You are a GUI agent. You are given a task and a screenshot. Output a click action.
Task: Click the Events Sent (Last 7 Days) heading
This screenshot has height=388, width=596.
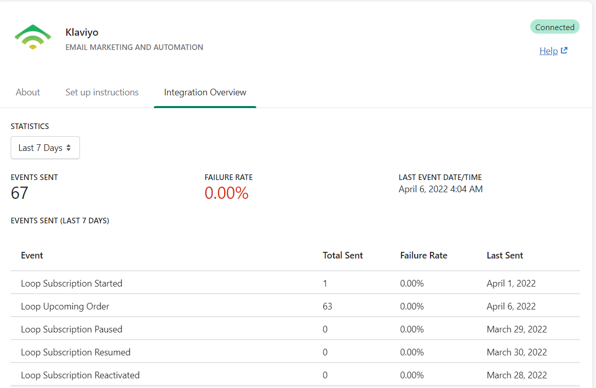point(60,221)
